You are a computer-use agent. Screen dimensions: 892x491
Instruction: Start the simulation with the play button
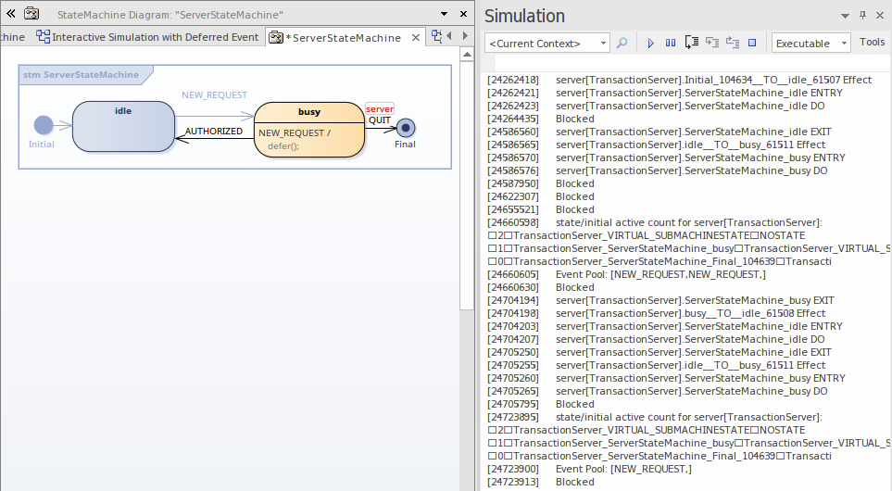650,44
